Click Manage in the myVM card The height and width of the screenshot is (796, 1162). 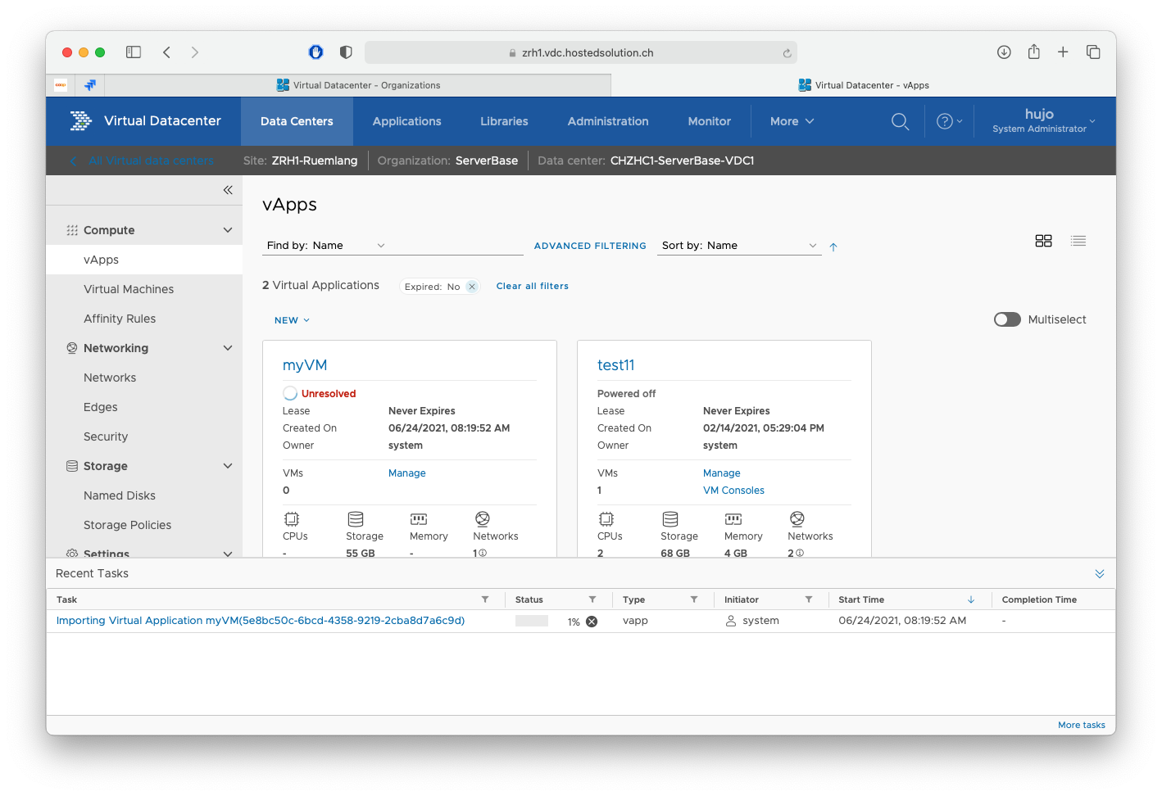tap(407, 473)
